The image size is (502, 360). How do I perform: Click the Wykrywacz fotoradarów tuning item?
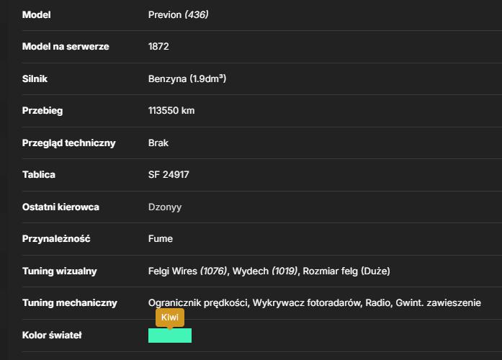click(307, 303)
